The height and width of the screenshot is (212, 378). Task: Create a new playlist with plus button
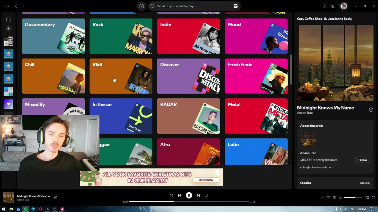point(8,29)
